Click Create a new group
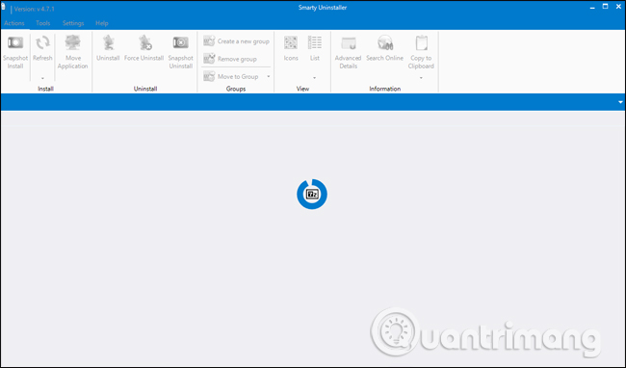The image size is (626, 368). 236,41
